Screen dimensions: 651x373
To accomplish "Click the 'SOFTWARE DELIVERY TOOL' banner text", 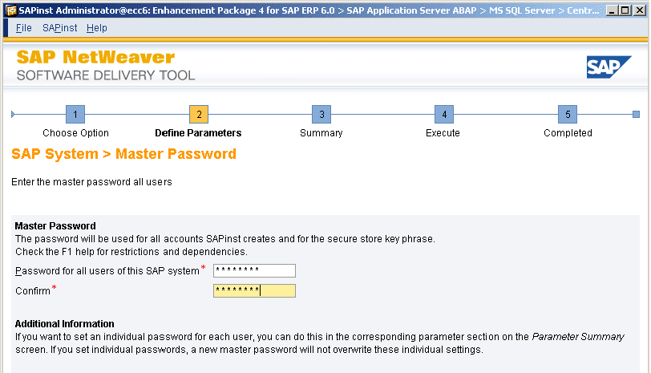I will pyautogui.click(x=106, y=75).
